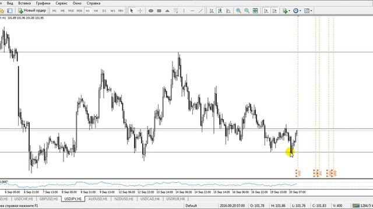Click the L: 101.76 status value
Screen dimensions: 373x209
(x=298, y=206)
